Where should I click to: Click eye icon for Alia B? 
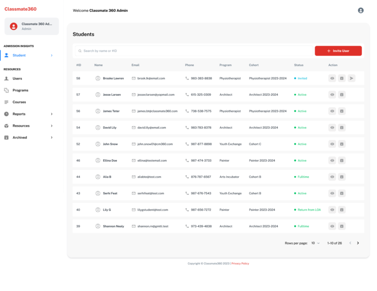coord(332,177)
